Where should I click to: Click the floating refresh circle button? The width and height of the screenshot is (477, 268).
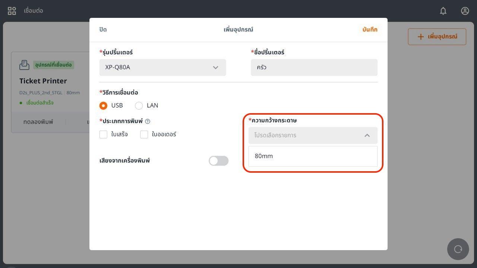458,249
